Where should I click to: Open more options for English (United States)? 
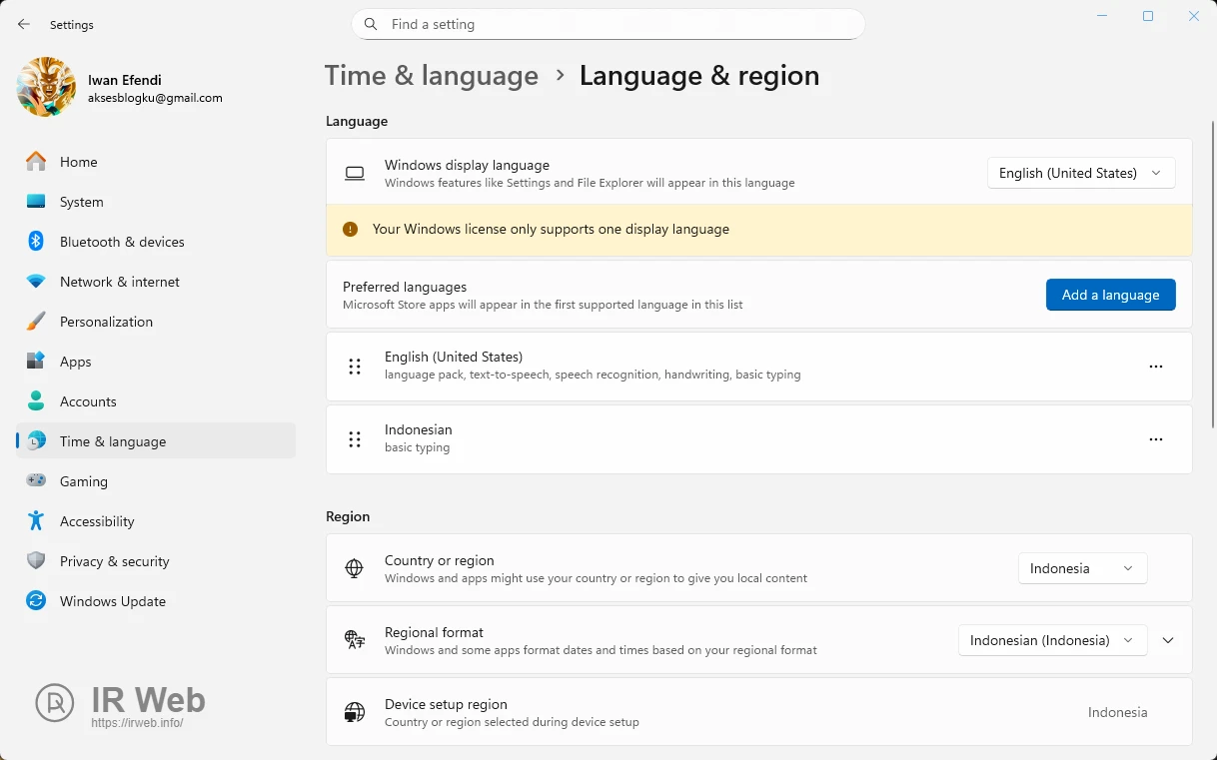pyautogui.click(x=1156, y=367)
